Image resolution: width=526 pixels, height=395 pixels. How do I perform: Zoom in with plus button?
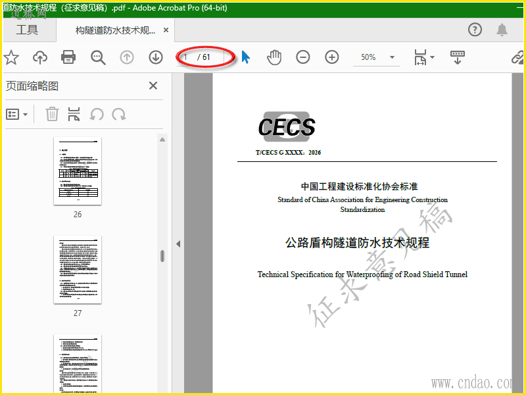pos(332,57)
